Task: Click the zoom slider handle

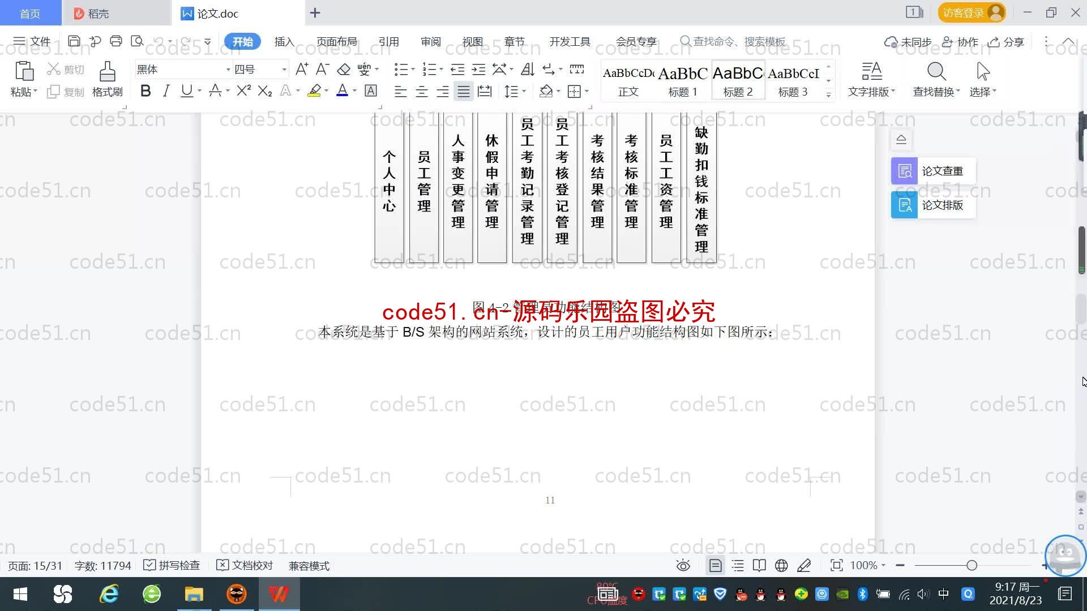Action: (972, 565)
